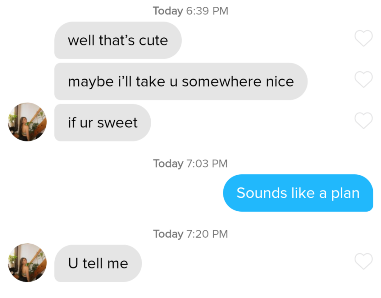Select the "well that's cute" message bubble
Screen dimensions: 381x298
118,40
